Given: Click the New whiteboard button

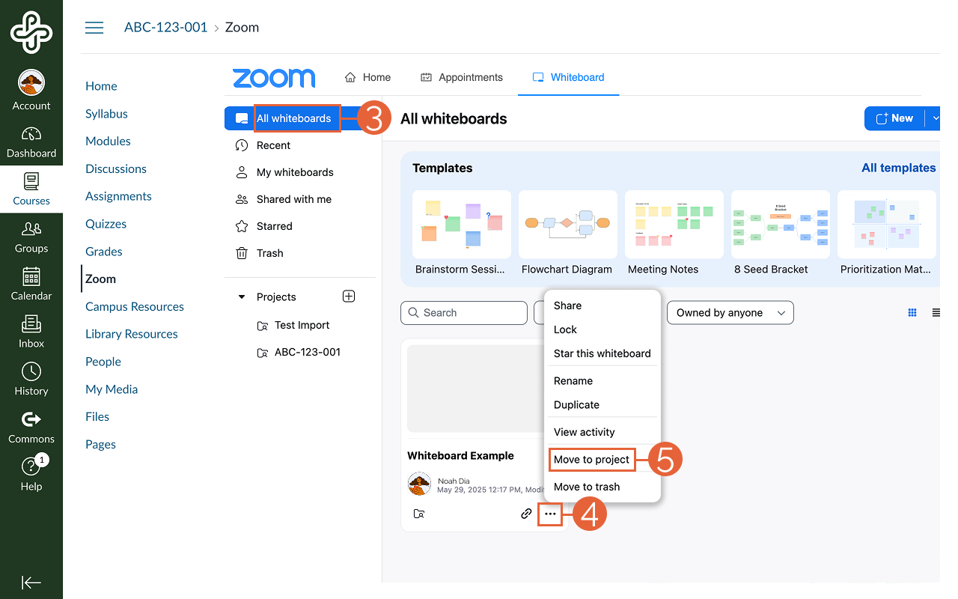Looking at the screenshot, I should [894, 118].
